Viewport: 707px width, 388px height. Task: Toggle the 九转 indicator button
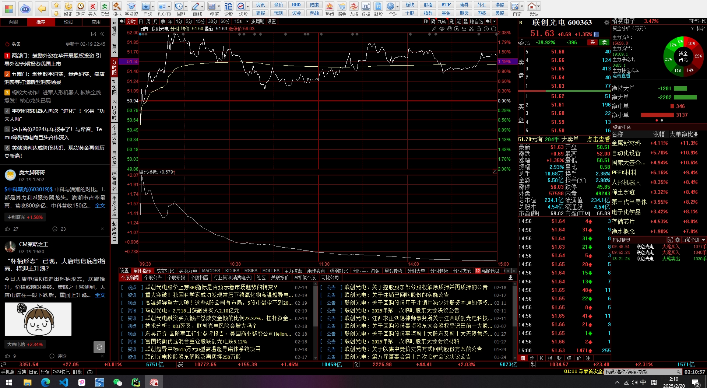442,21
